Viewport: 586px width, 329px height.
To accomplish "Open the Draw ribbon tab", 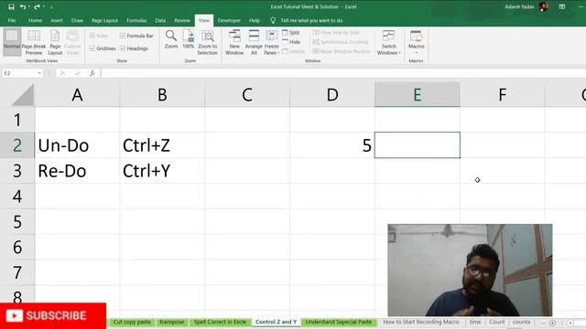I will pyautogui.click(x=77, y=20).
